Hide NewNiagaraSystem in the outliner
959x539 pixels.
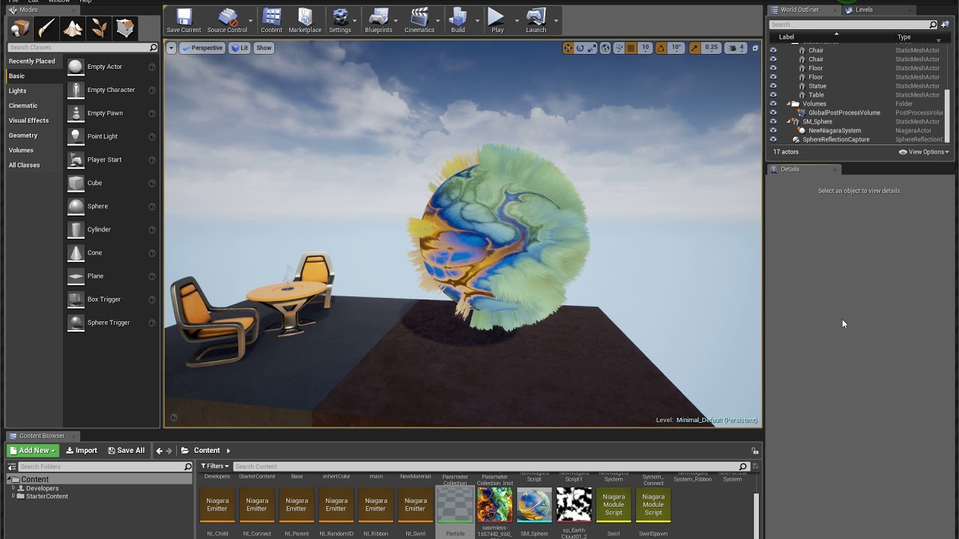(773, 131)
